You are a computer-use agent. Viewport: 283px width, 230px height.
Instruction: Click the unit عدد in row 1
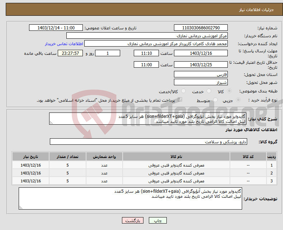[104, 165]
